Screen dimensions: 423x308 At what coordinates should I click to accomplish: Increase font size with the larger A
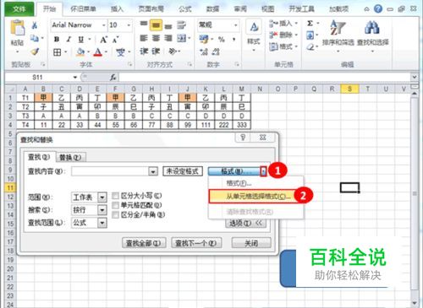103,40
